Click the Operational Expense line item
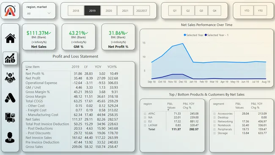 point(41,83)
